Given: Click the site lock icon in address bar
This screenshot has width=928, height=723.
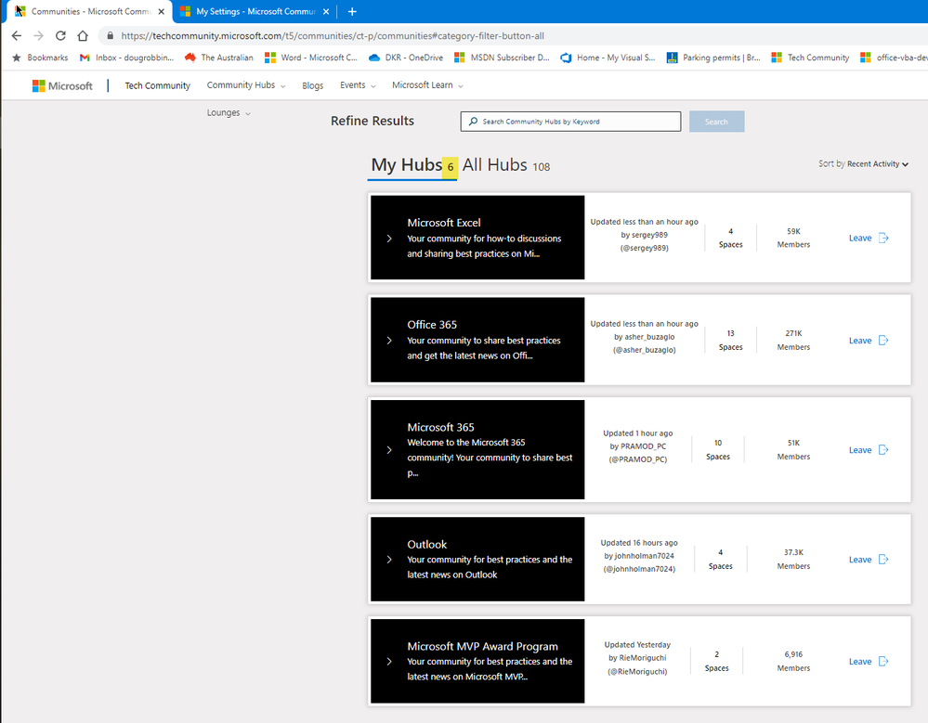Looking at the screenshot, I should point(111,35).
